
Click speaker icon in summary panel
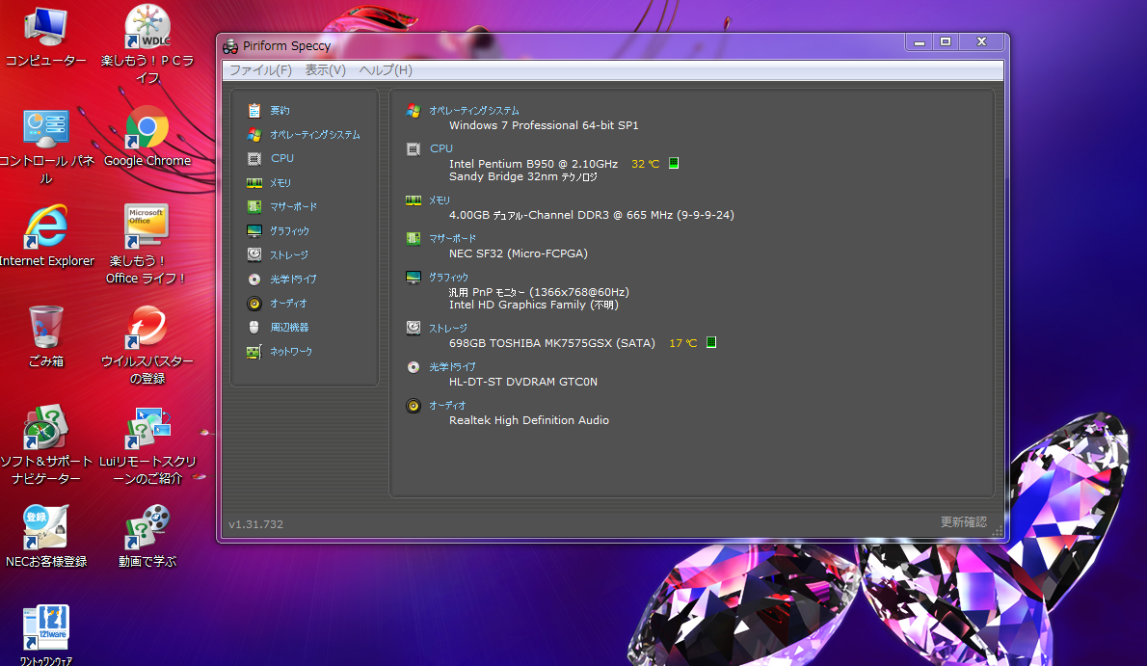point(413,406)
